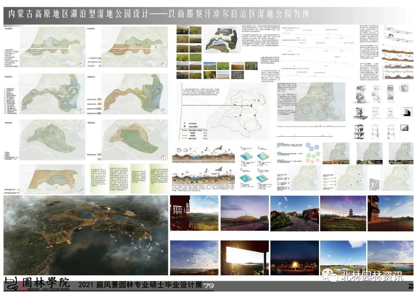Click the "一级道路" road legend entry

(194, 133)
